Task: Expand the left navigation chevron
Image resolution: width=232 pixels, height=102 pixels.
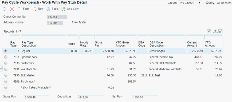Action: [1, 69]
